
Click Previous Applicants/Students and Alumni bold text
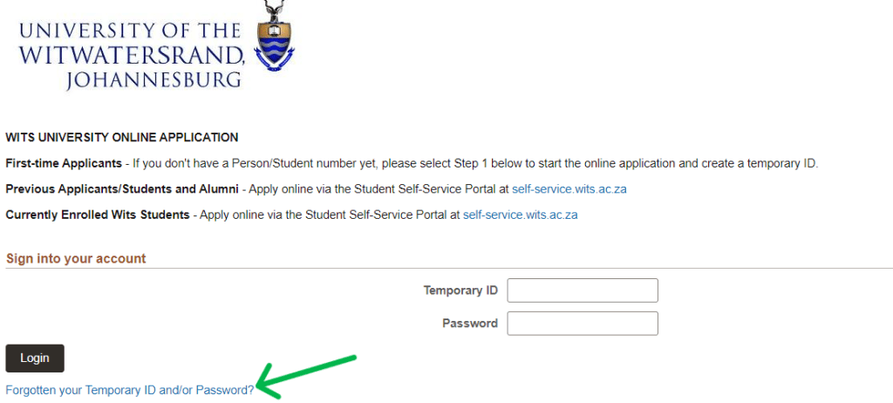(x=122, y=189)
